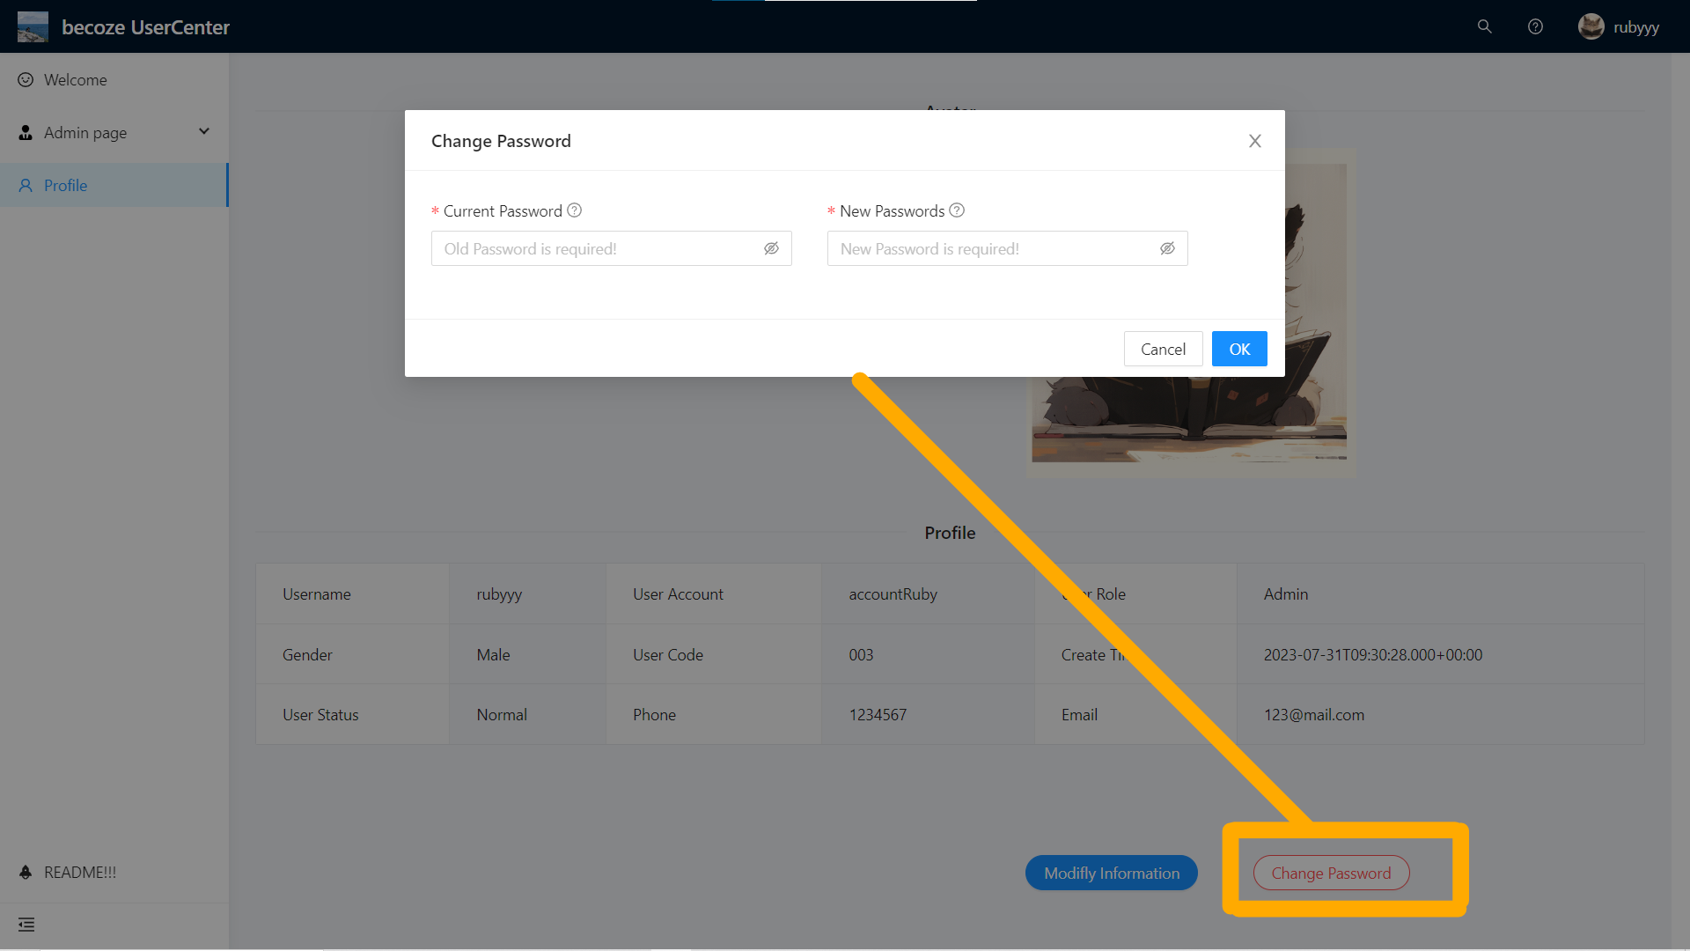This screenshot has width=1690, height=951.
Task: Select the Normal user status cell
Action: coord(527,715)
